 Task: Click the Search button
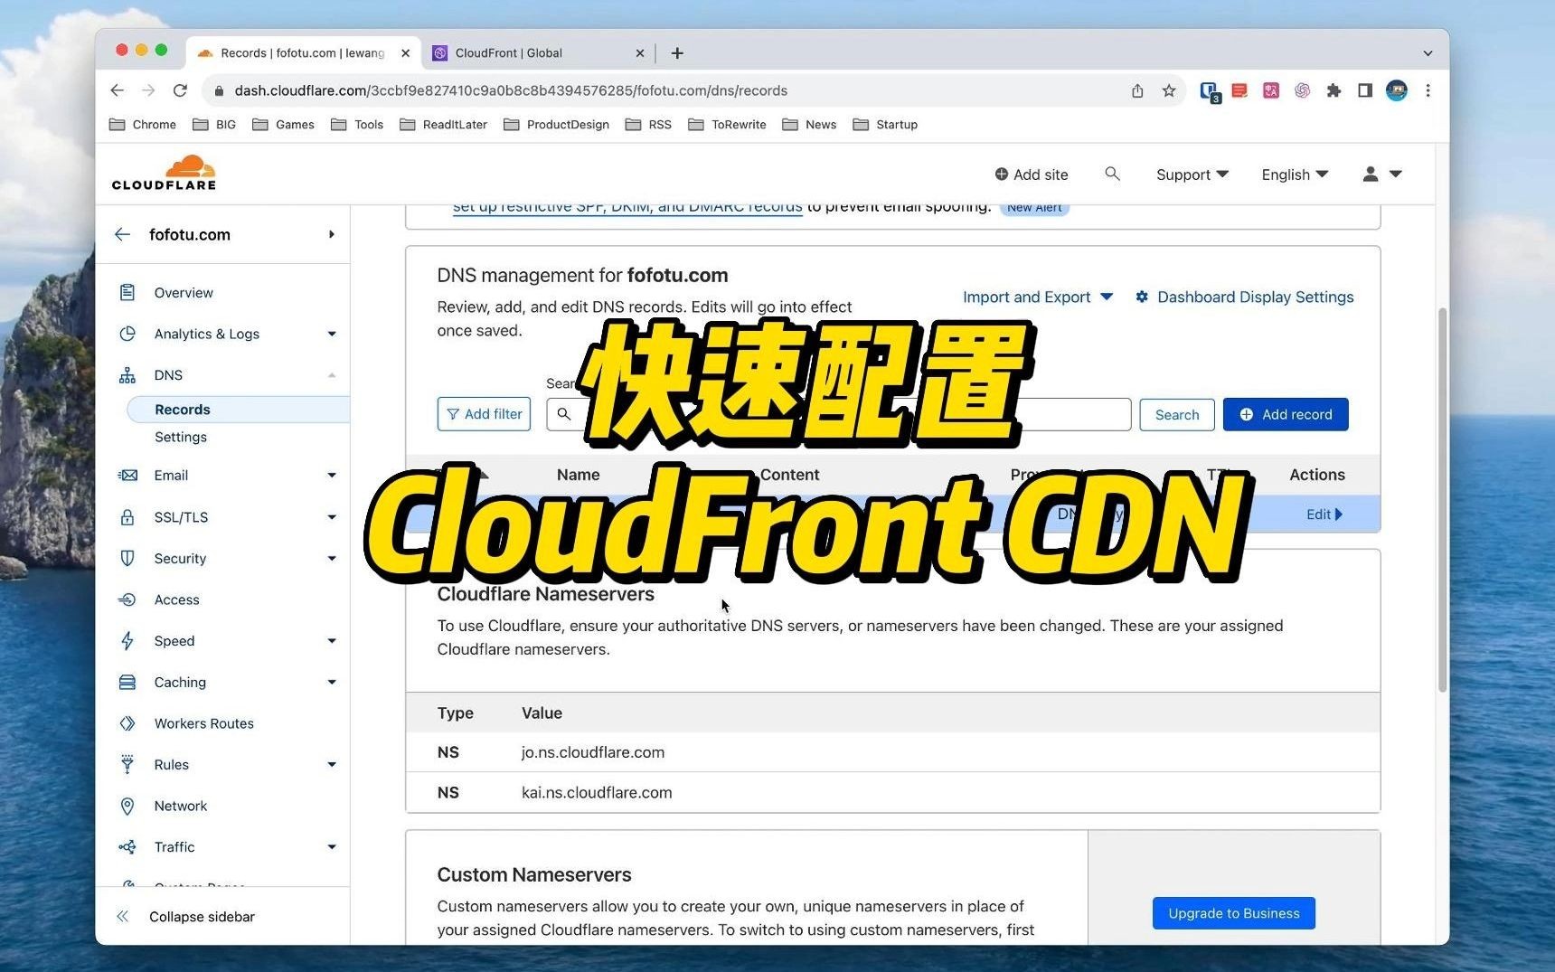1177,414
